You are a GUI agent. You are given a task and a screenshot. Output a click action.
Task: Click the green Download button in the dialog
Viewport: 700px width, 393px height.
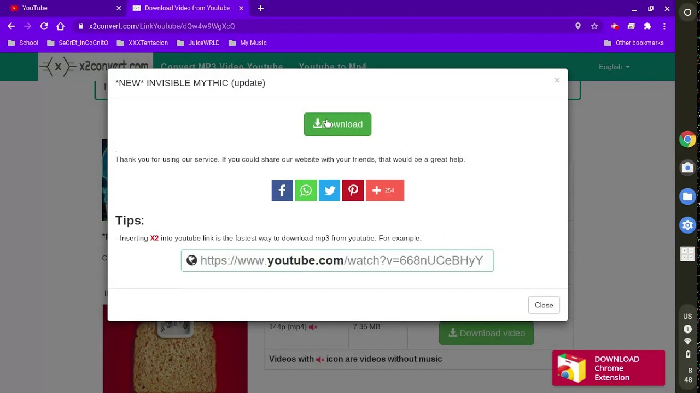pos(337,124)
